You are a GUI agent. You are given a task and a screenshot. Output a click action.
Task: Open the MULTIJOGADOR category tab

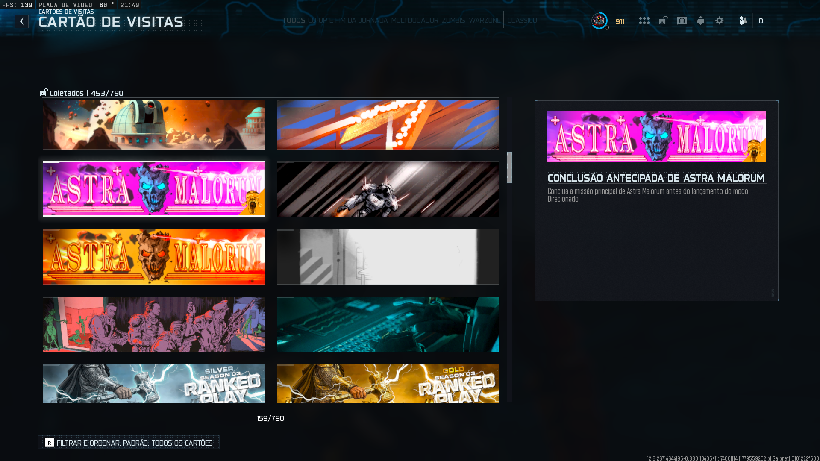tap(414, 20)
